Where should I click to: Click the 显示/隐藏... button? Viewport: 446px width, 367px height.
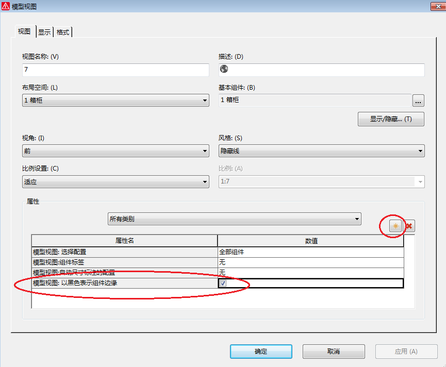click(390, 119)
